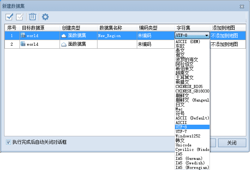
Task: Choose 东欧 in the charset list
Action: tap(192, 46)
